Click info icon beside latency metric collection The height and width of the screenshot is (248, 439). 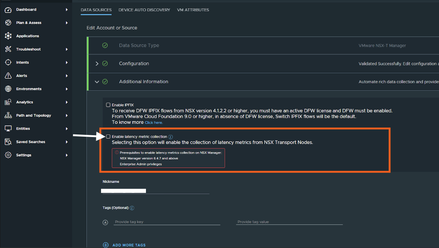[171, 137]
